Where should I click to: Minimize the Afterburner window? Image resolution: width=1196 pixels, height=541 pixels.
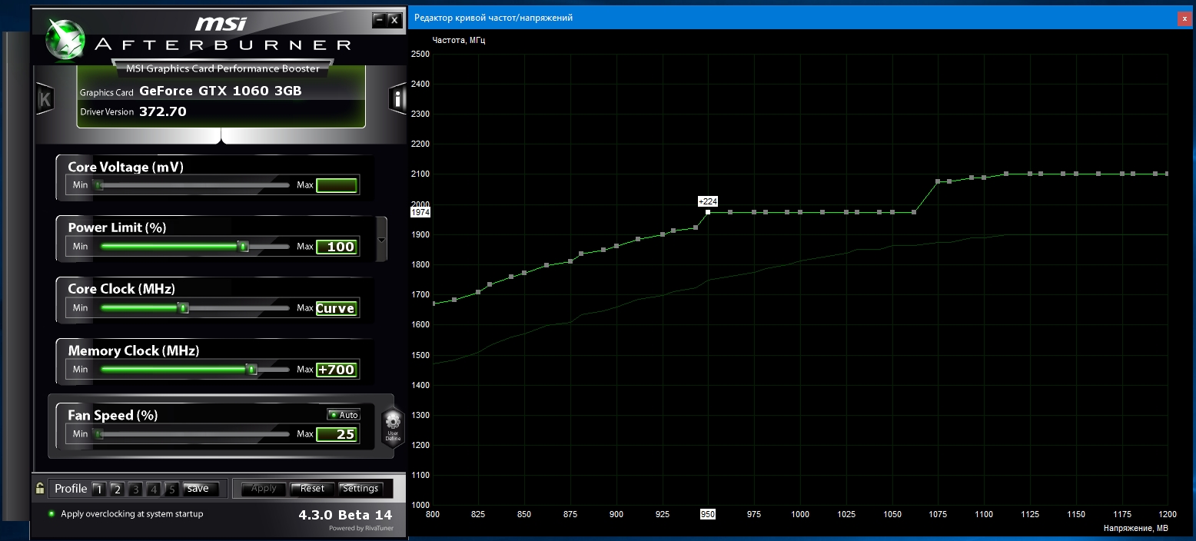pos(378,19)
